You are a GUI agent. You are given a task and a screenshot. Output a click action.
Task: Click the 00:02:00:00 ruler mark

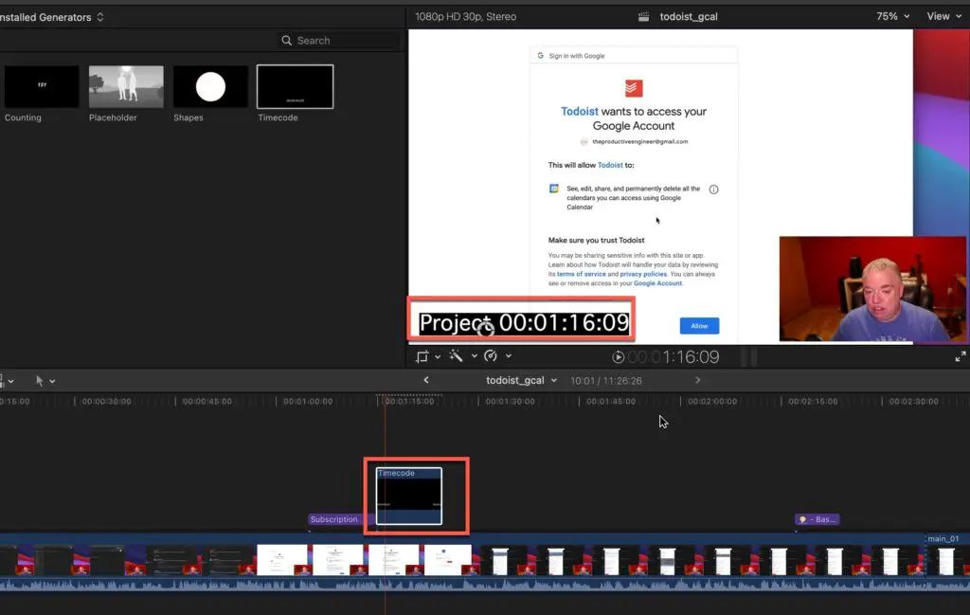712,402
